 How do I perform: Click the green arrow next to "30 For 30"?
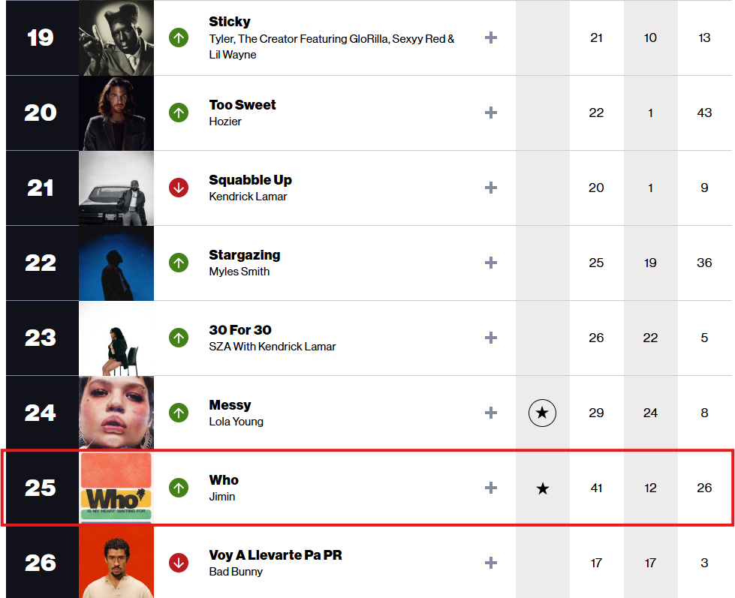(x=179, y=338)
